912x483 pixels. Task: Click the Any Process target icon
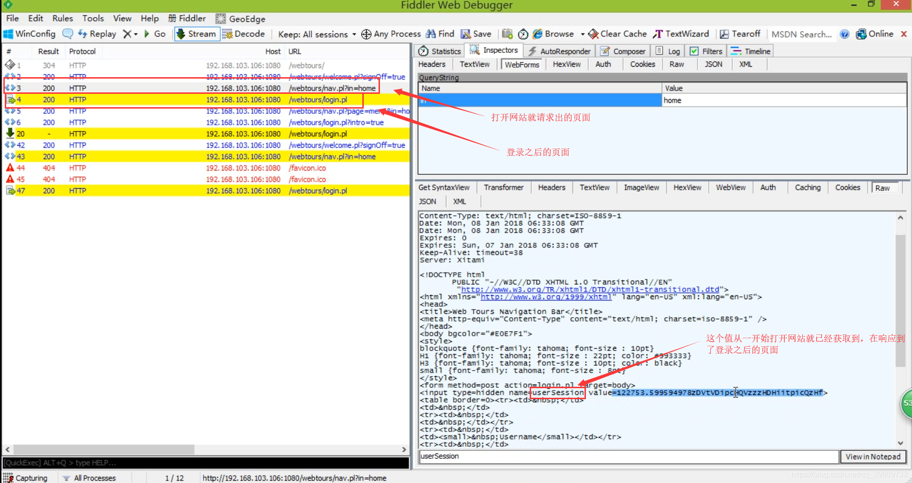point(366,34)
